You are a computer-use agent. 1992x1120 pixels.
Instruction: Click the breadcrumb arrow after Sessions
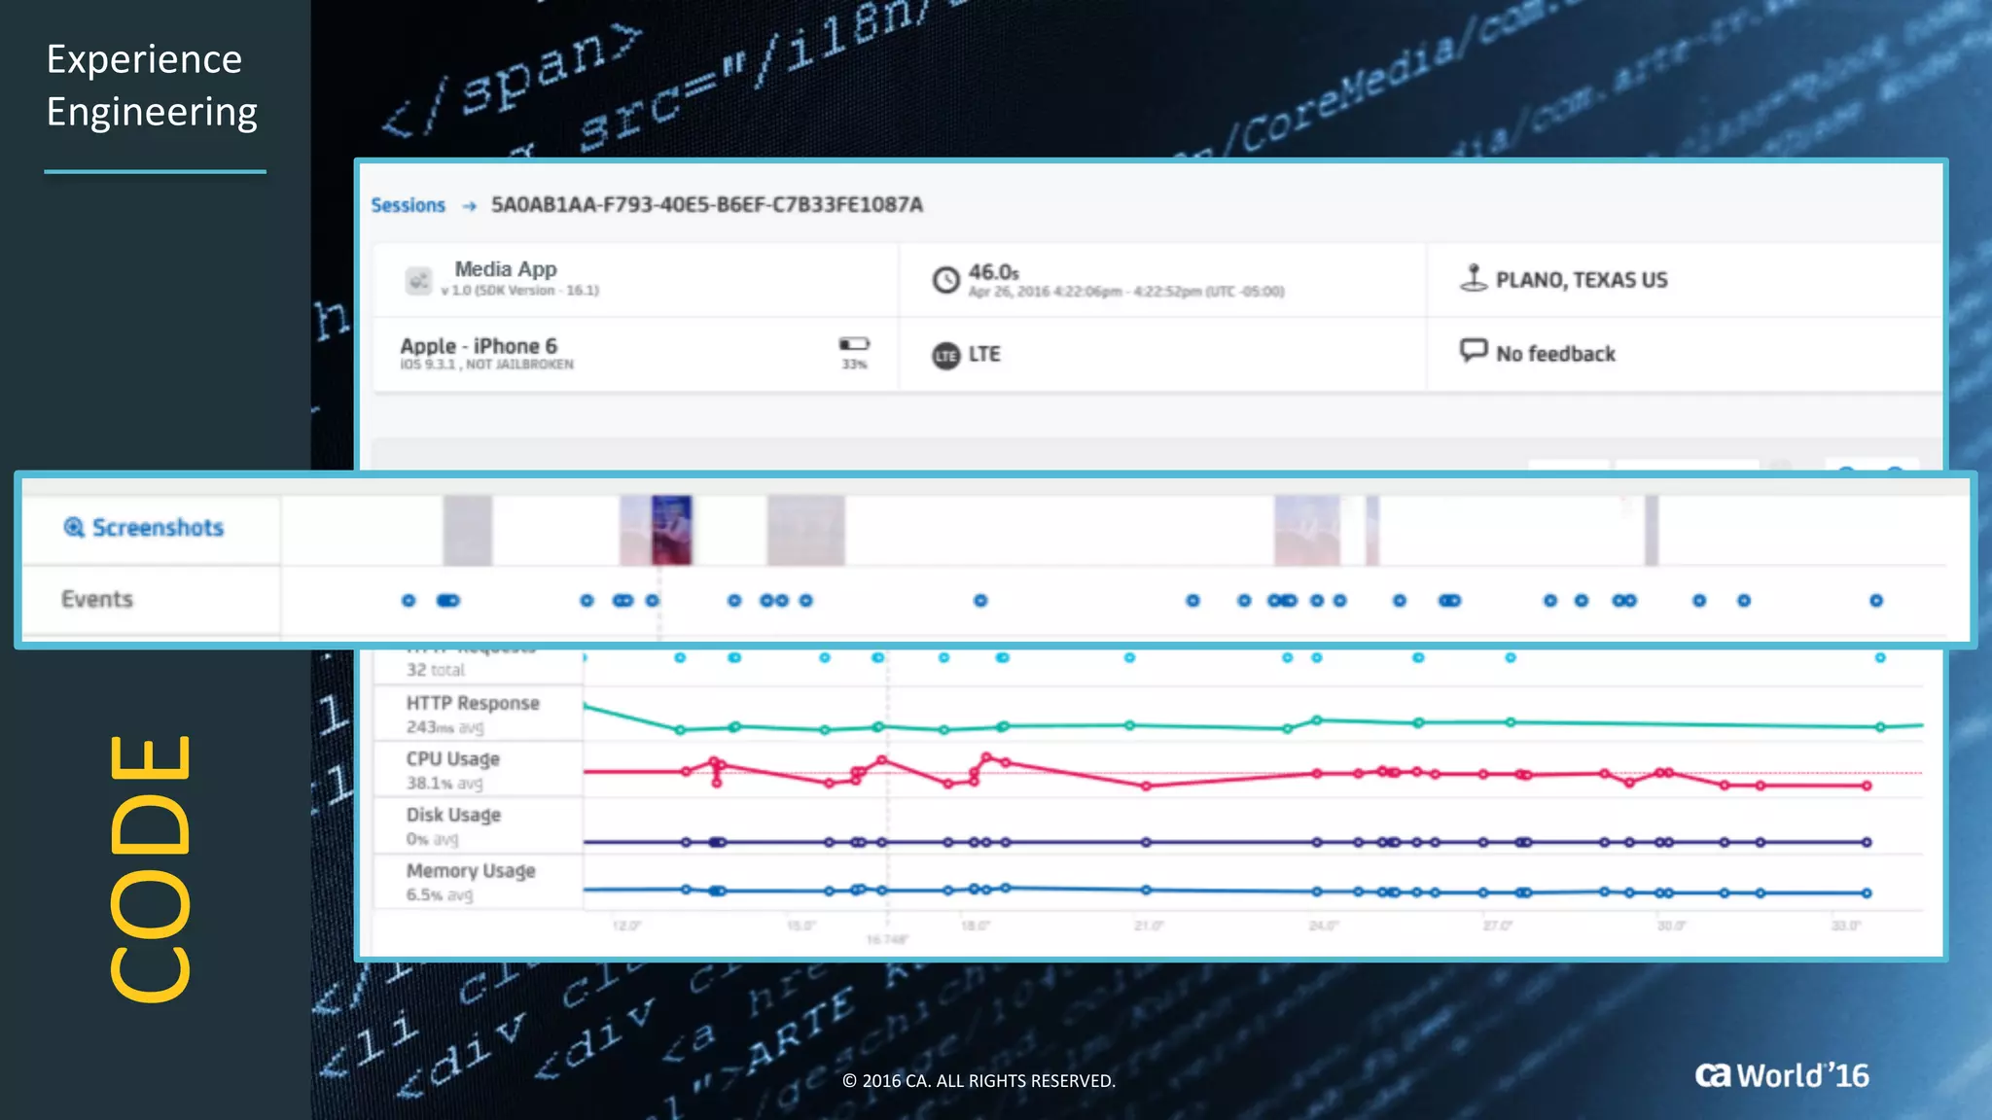[470, 206]
